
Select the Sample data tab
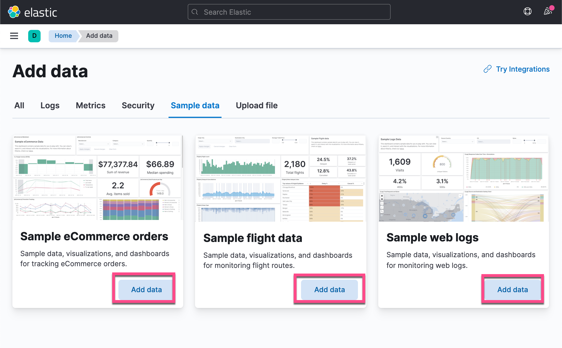(195, 105)
